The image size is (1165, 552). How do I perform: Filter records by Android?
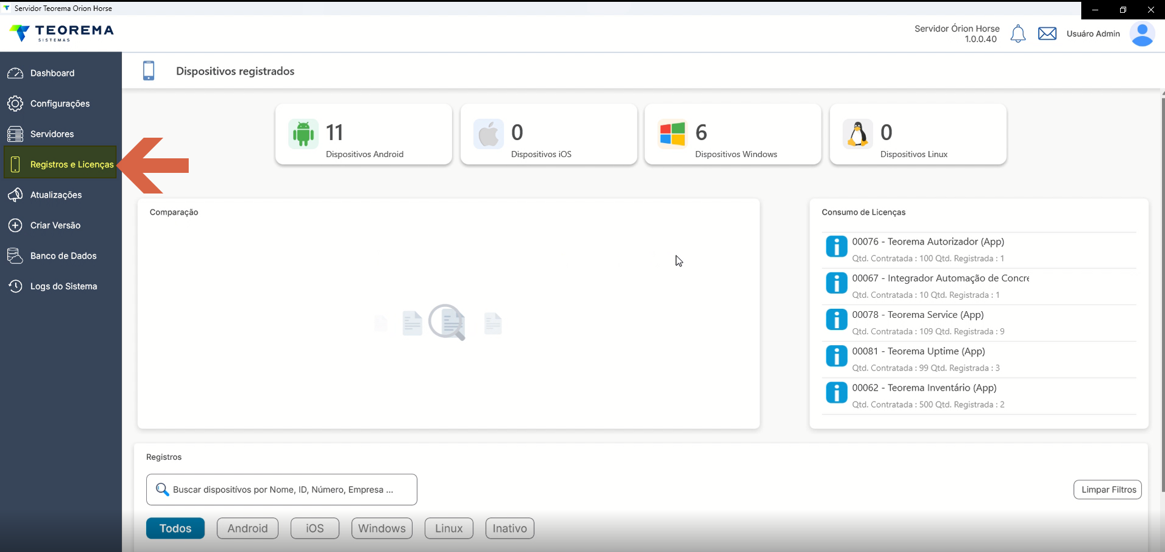(x=248, y=528)
